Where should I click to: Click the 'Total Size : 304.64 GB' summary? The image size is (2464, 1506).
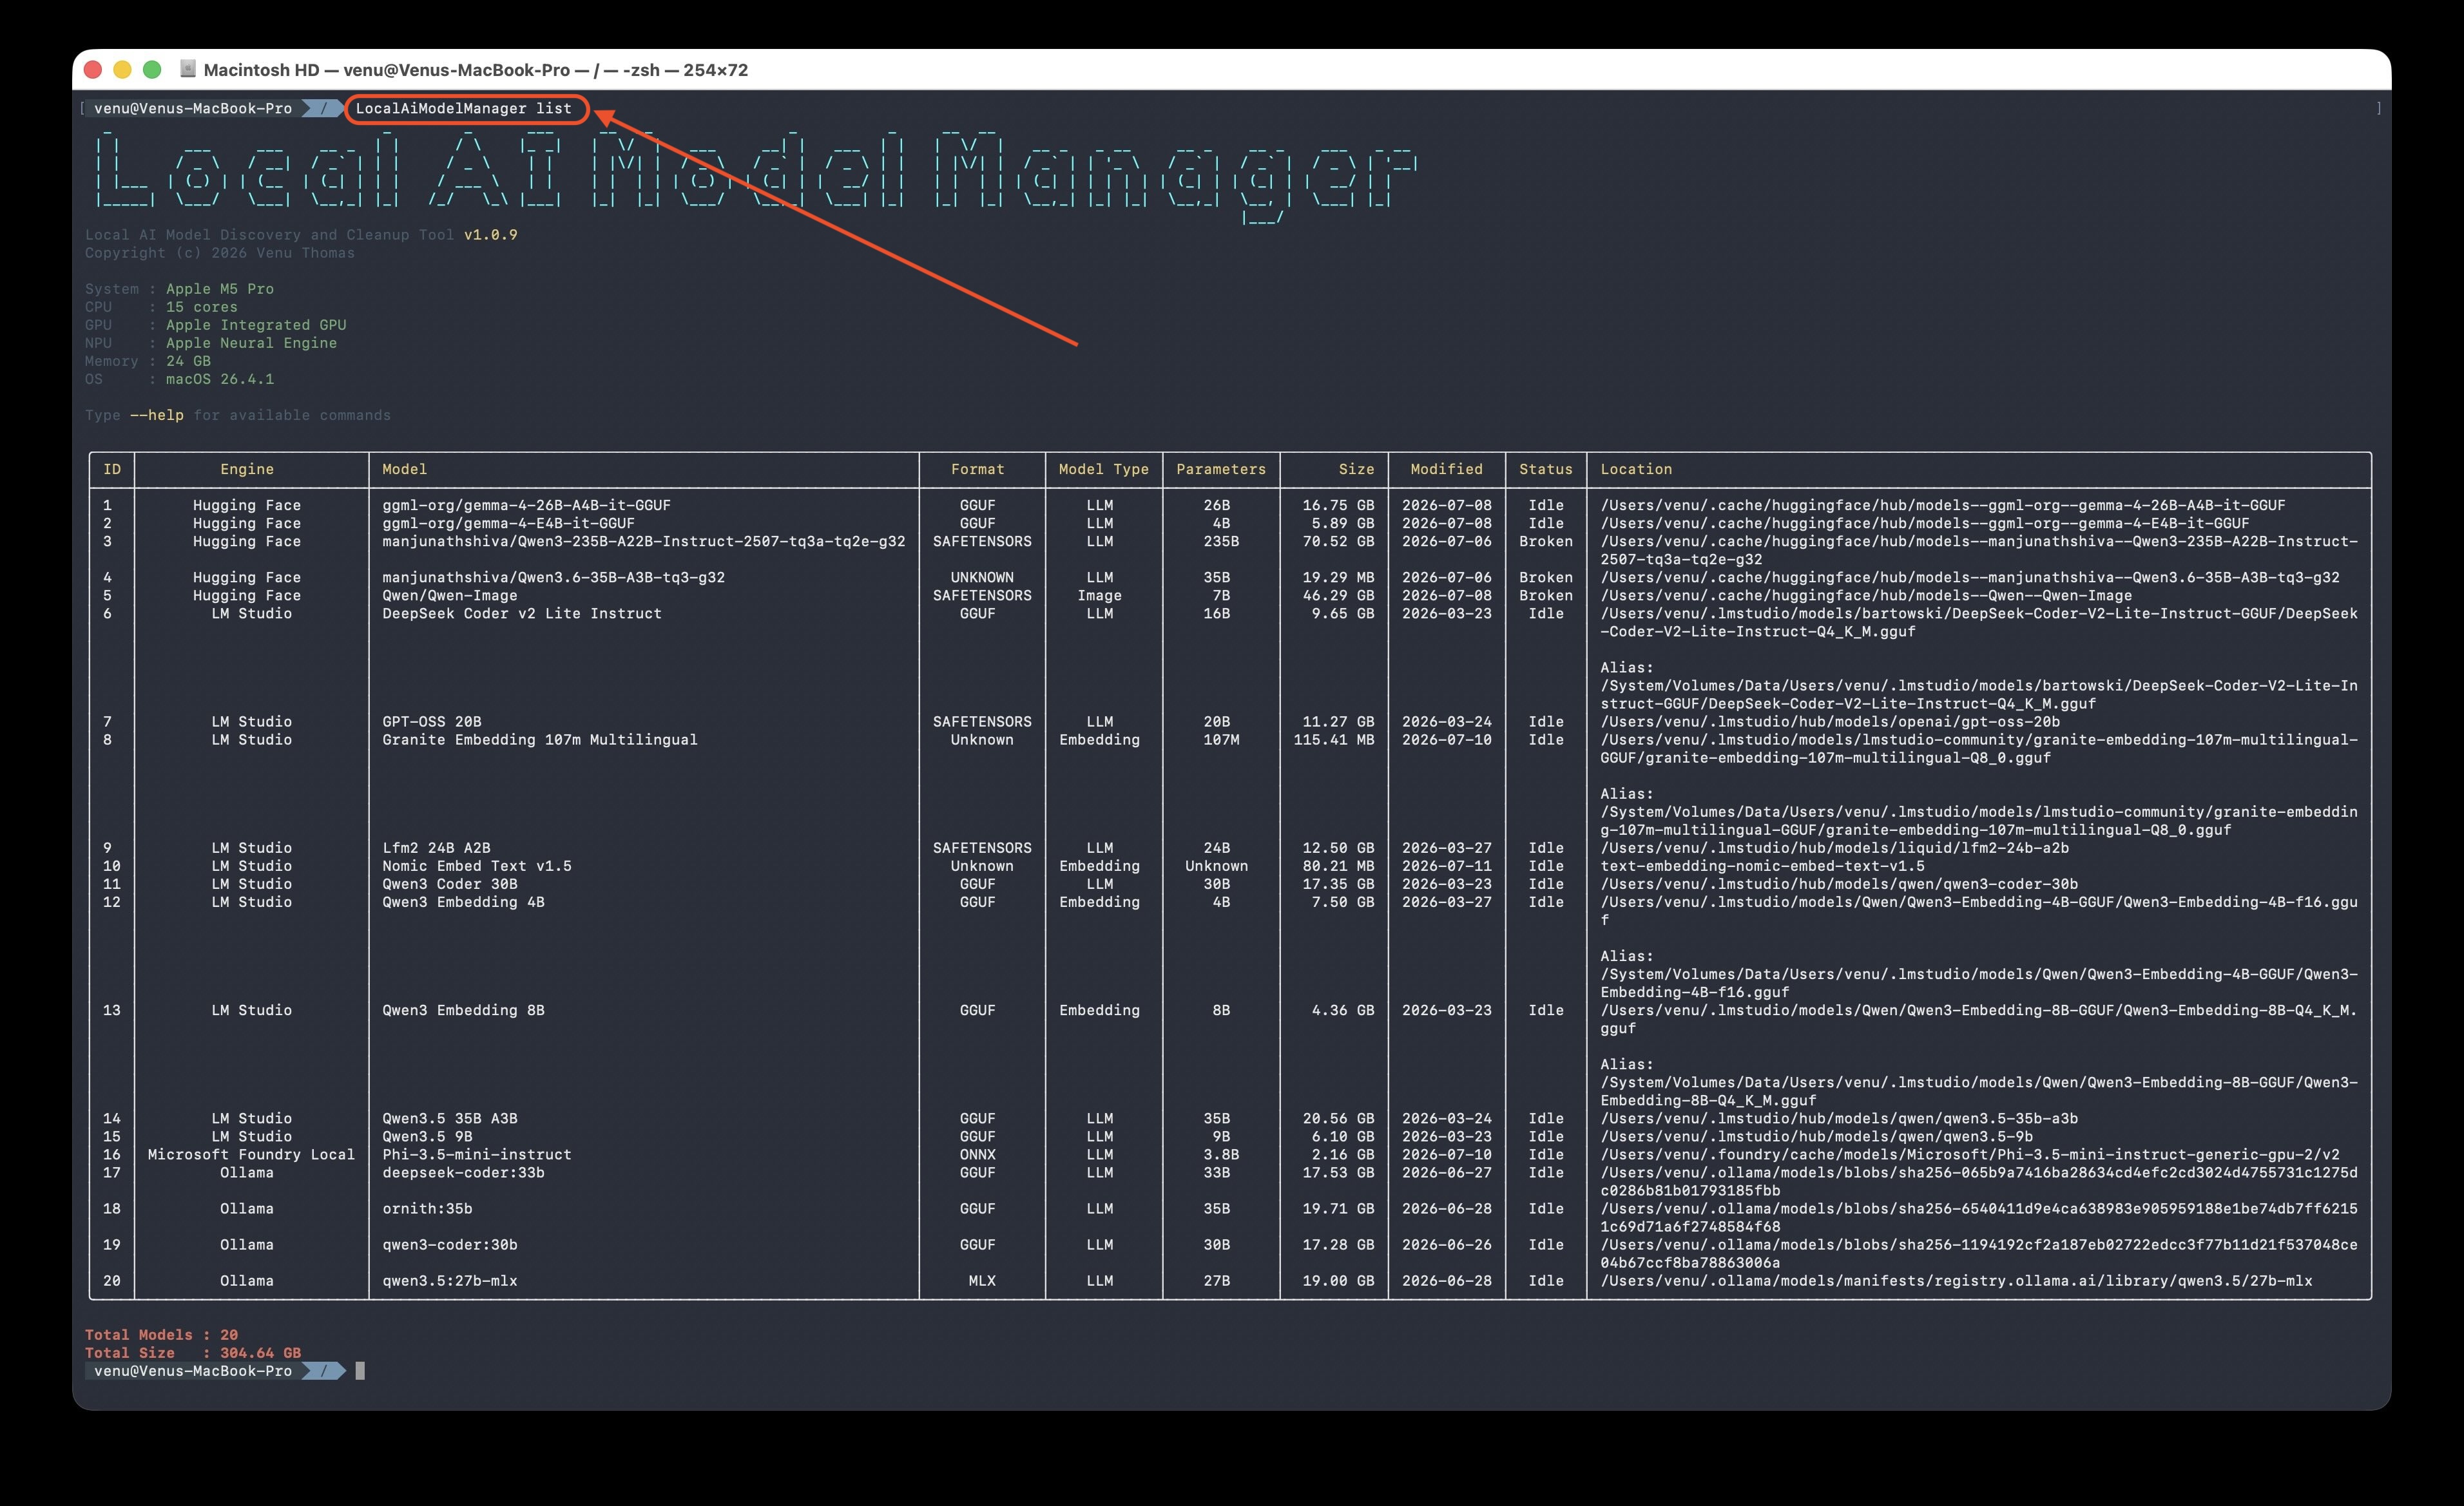[193, 1352]
